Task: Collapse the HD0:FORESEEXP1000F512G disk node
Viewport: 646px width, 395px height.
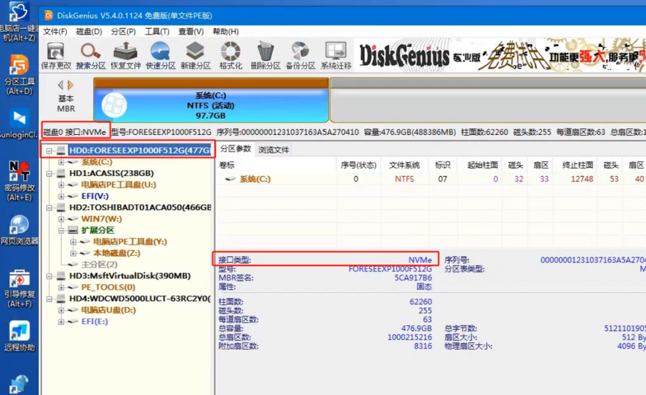Action: coord(49,150)
